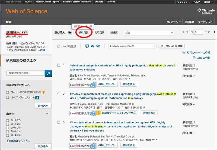
Task: Sort results by 関連度
Action: 114,32
